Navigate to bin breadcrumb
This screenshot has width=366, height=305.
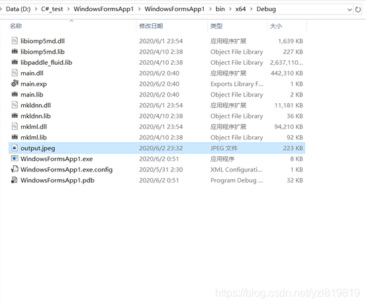coord(220,9)
